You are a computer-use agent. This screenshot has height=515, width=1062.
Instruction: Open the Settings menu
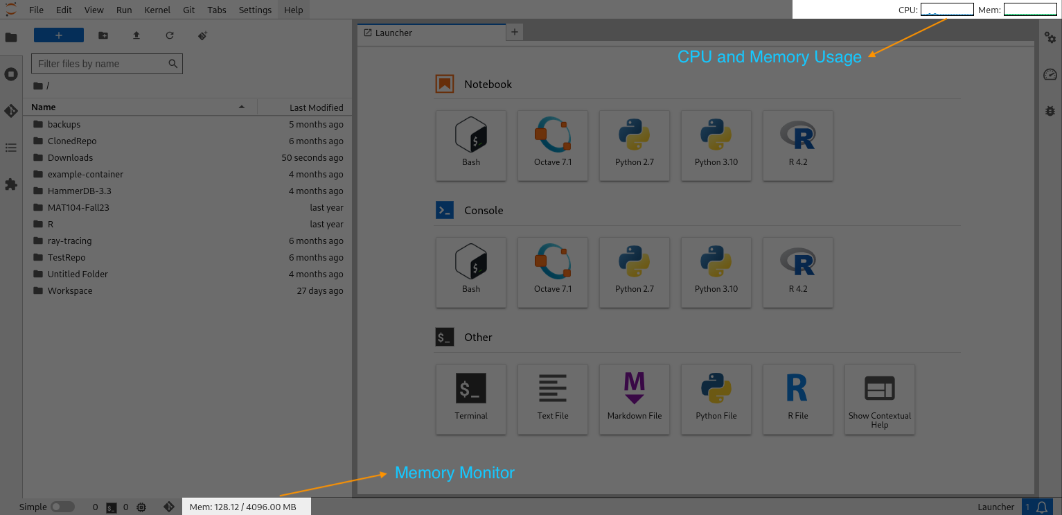pyautogui.click(x=255, y=10)
